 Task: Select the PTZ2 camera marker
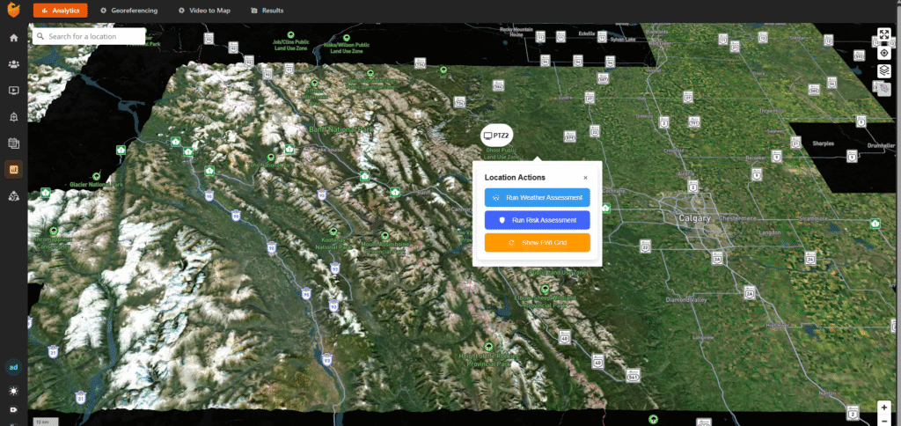497,135
